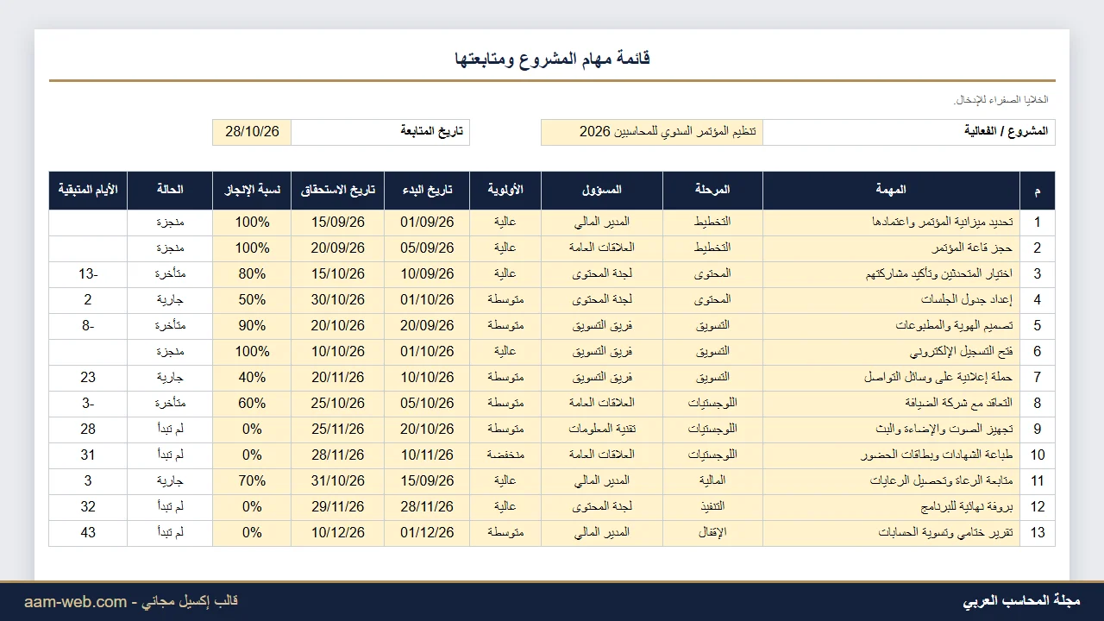This screenshot has width=1104, height=621.
Task: Select the "الحالة" column header
Action: pyautogui.click(x=170, y=190)
